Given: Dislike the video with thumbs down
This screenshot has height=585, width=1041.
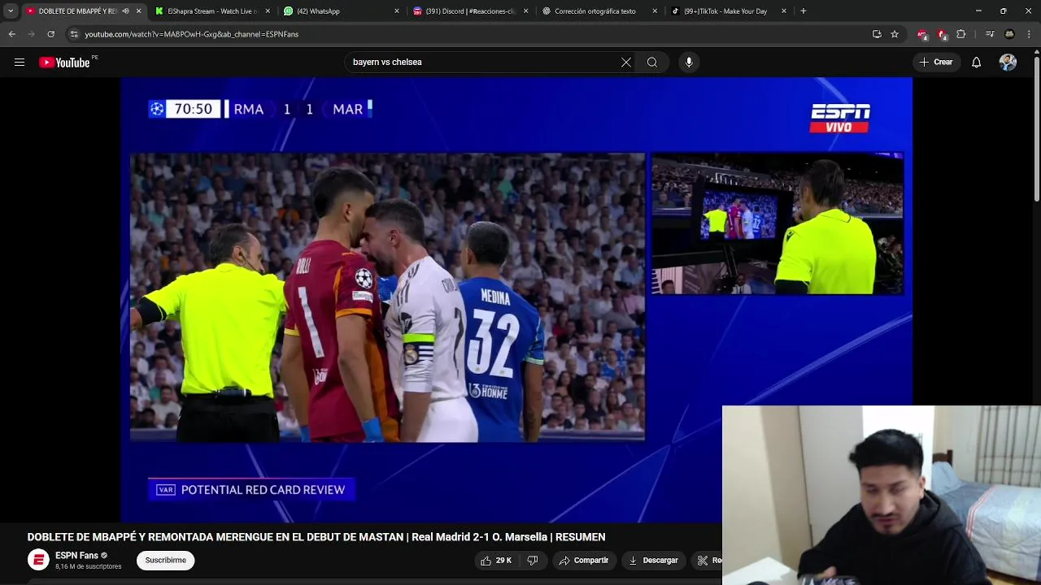Looking at the screenshot, I should pyautogui.click(x=533, y=561).
